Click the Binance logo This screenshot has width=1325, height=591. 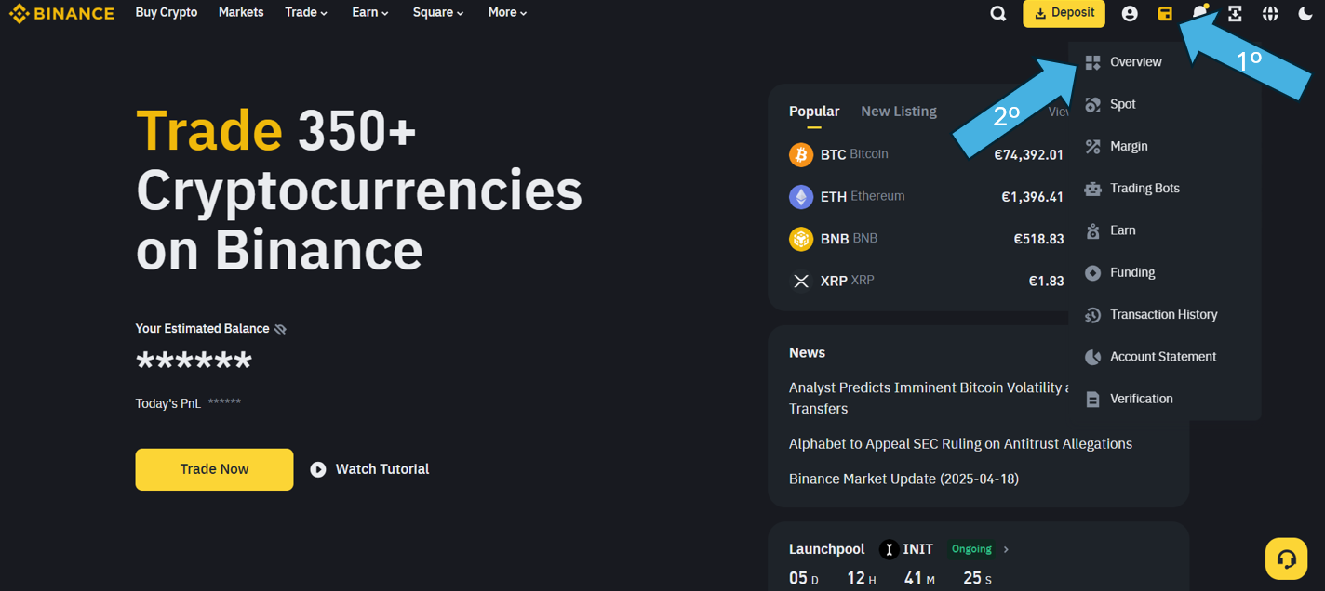point(61,13)
